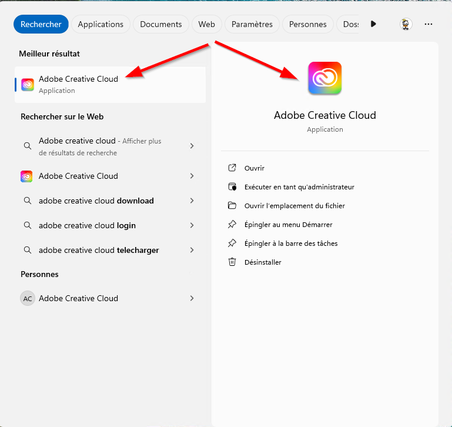Screen dimensions: 452x427
Task: Expand the 'adobe creative cloud download' suggestion chevron
Action: tap(192, 201)
